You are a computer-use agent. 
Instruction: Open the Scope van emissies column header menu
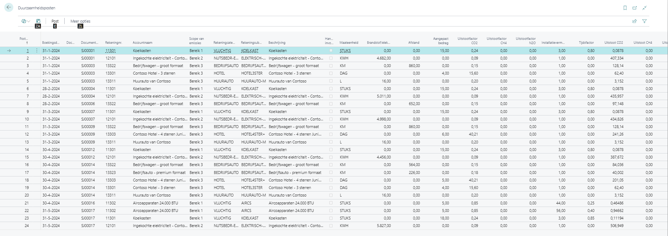(x=196, y=41)
